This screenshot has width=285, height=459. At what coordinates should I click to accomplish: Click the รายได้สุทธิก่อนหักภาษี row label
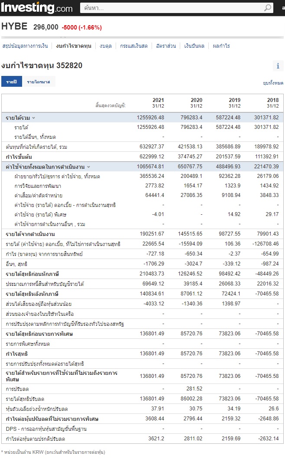coord(32,274)
